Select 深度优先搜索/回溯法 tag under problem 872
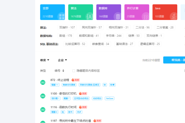The width and height of the screenshot is (185, 123). [x=89, y=85]
